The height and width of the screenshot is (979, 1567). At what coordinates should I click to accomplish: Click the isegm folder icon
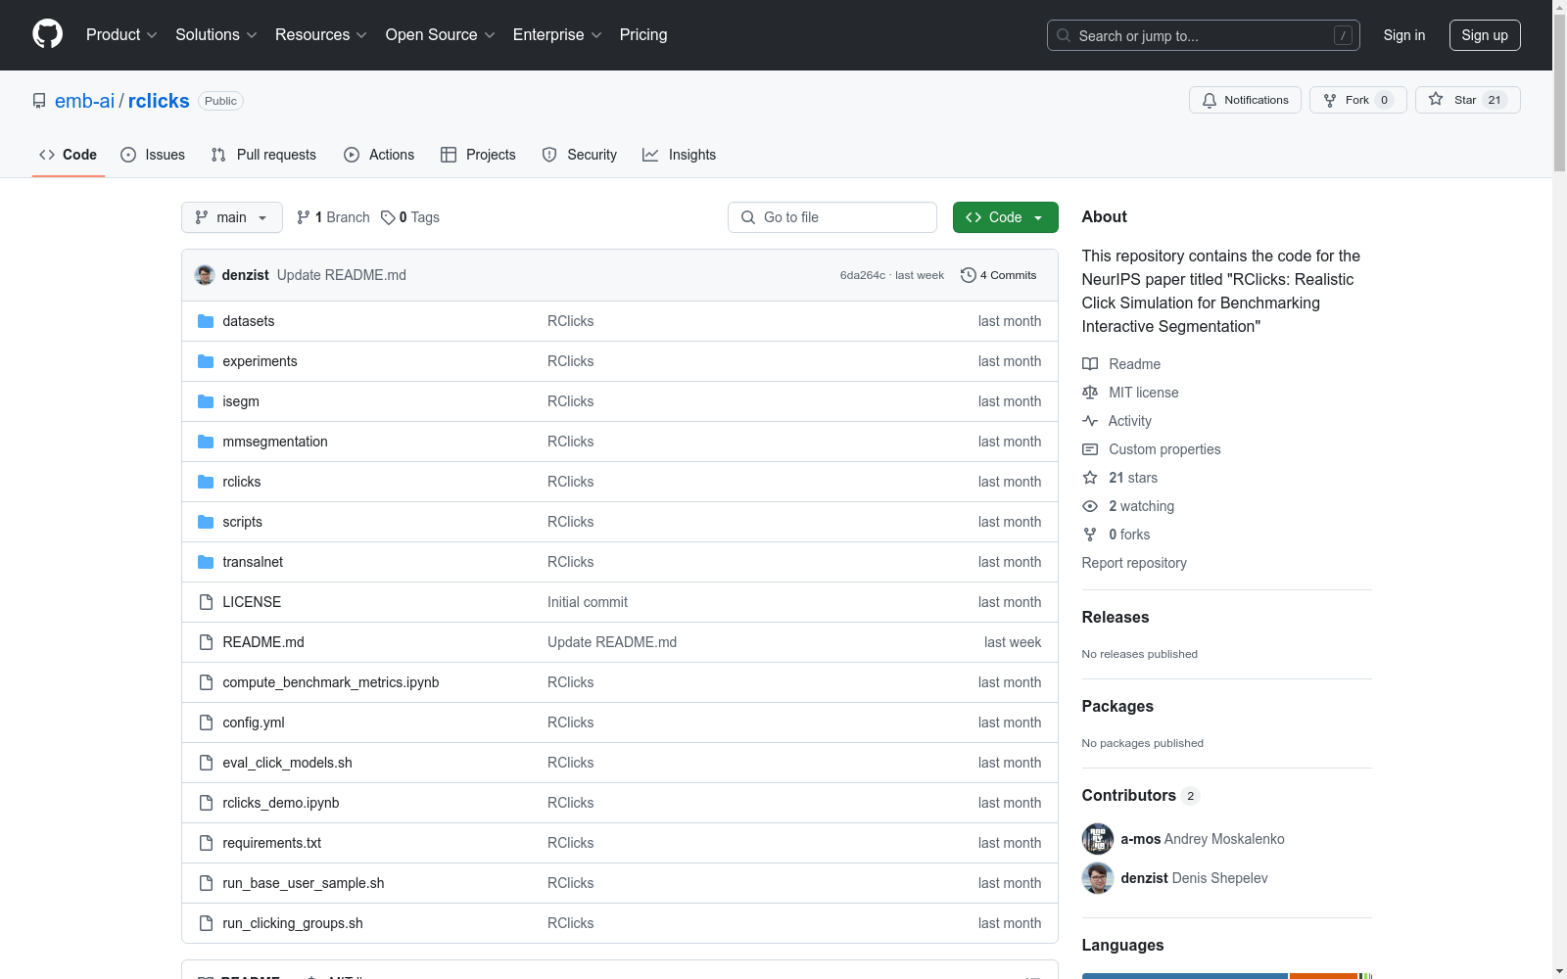[x=206, y=401]
